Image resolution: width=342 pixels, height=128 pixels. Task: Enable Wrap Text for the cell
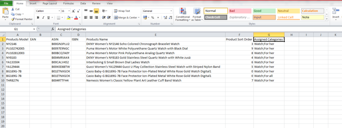tap(122, 11)
